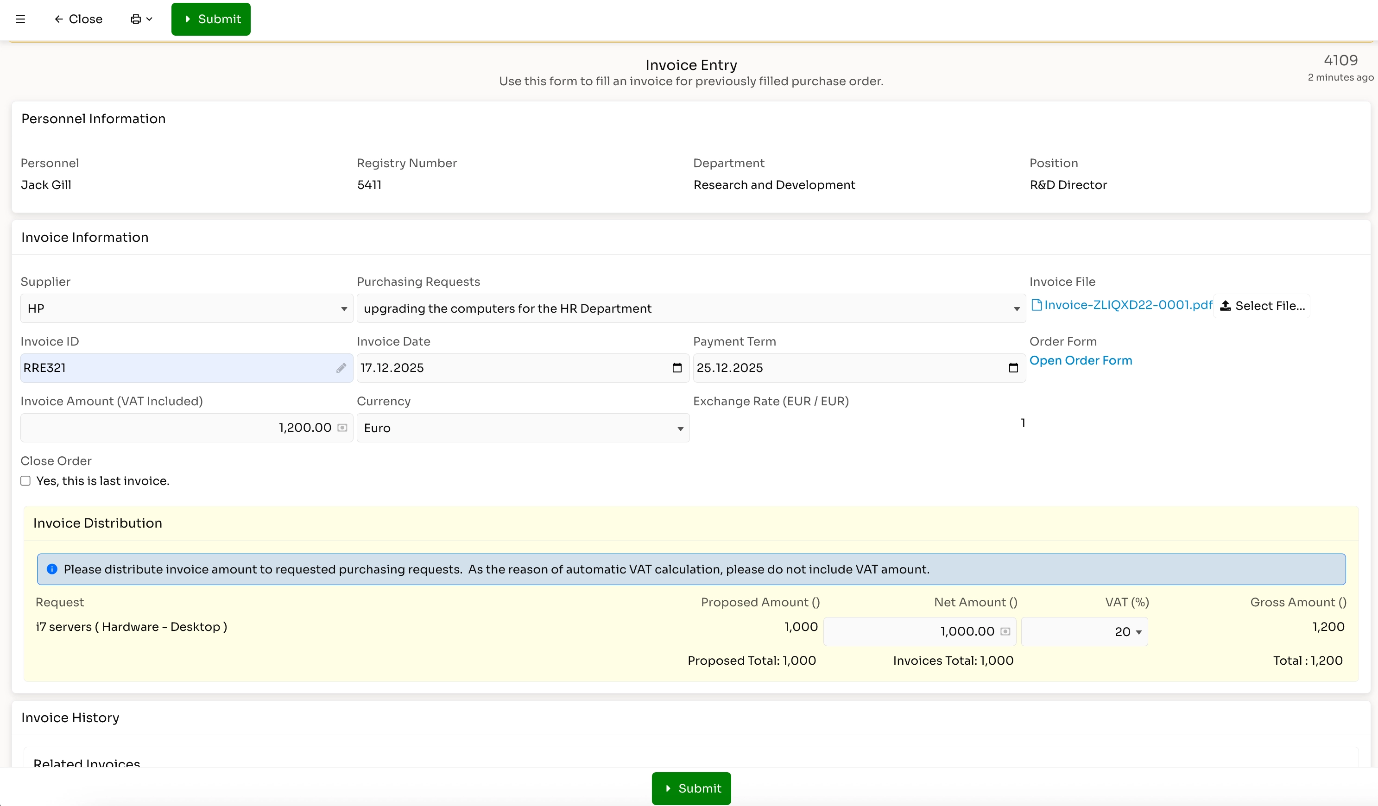Click the currency icon beside the 1,200.00 amount
This screenshot has width=1378, height=806.
tap(342, 428)
